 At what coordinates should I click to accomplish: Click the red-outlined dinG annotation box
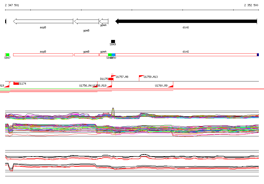(186, 55)
